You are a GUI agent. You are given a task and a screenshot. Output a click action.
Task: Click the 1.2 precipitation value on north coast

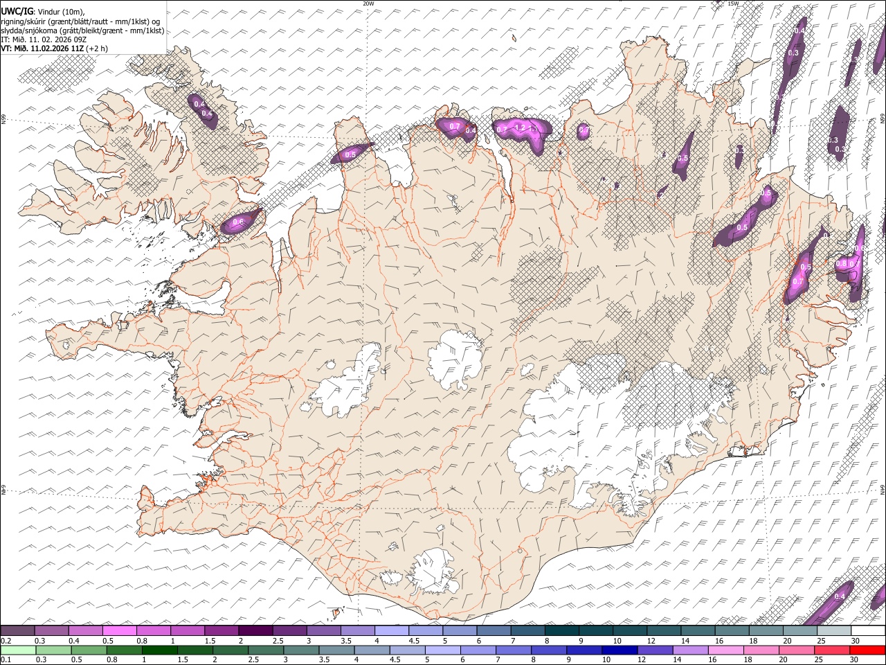[x=521, y=128]
